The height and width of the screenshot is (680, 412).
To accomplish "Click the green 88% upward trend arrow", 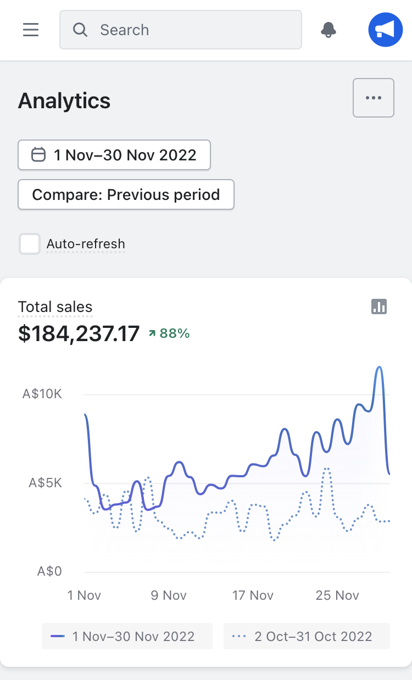I will coord(152,333).
